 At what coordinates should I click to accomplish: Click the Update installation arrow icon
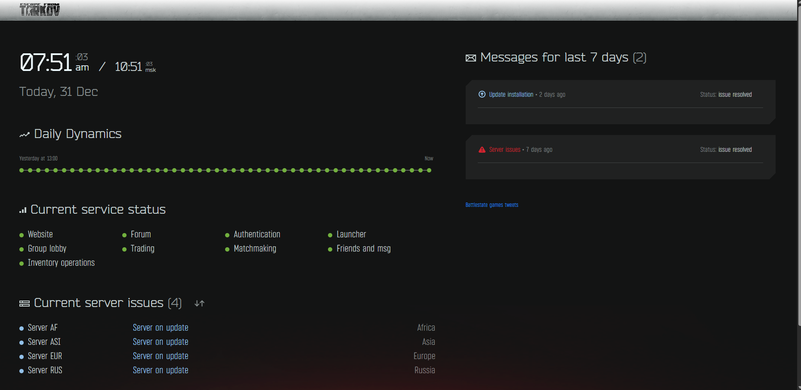[482, 95]
